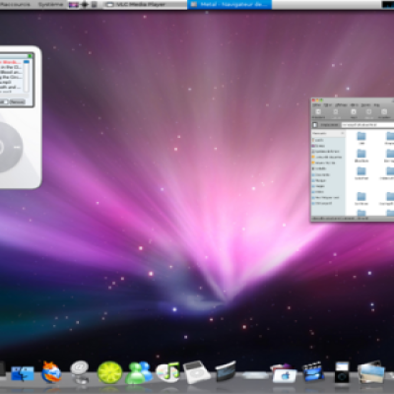Click next-track button on iPod click wheel
This screenshot has width=394, height=394.
coord(17,147)
